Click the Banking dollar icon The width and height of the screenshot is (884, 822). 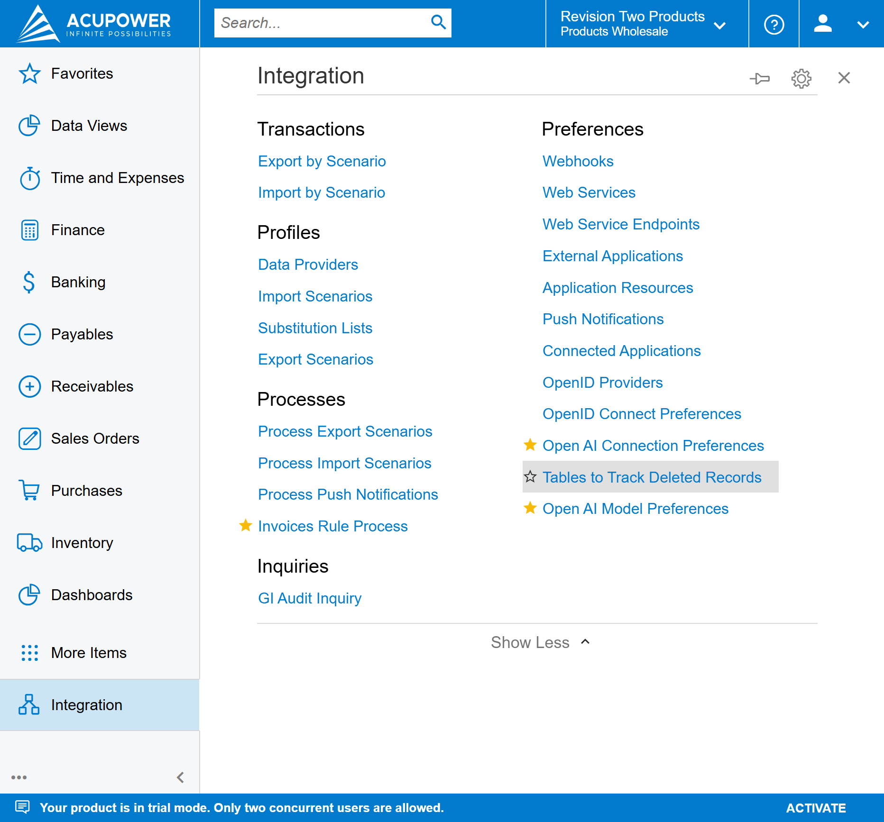click(29, 282)
